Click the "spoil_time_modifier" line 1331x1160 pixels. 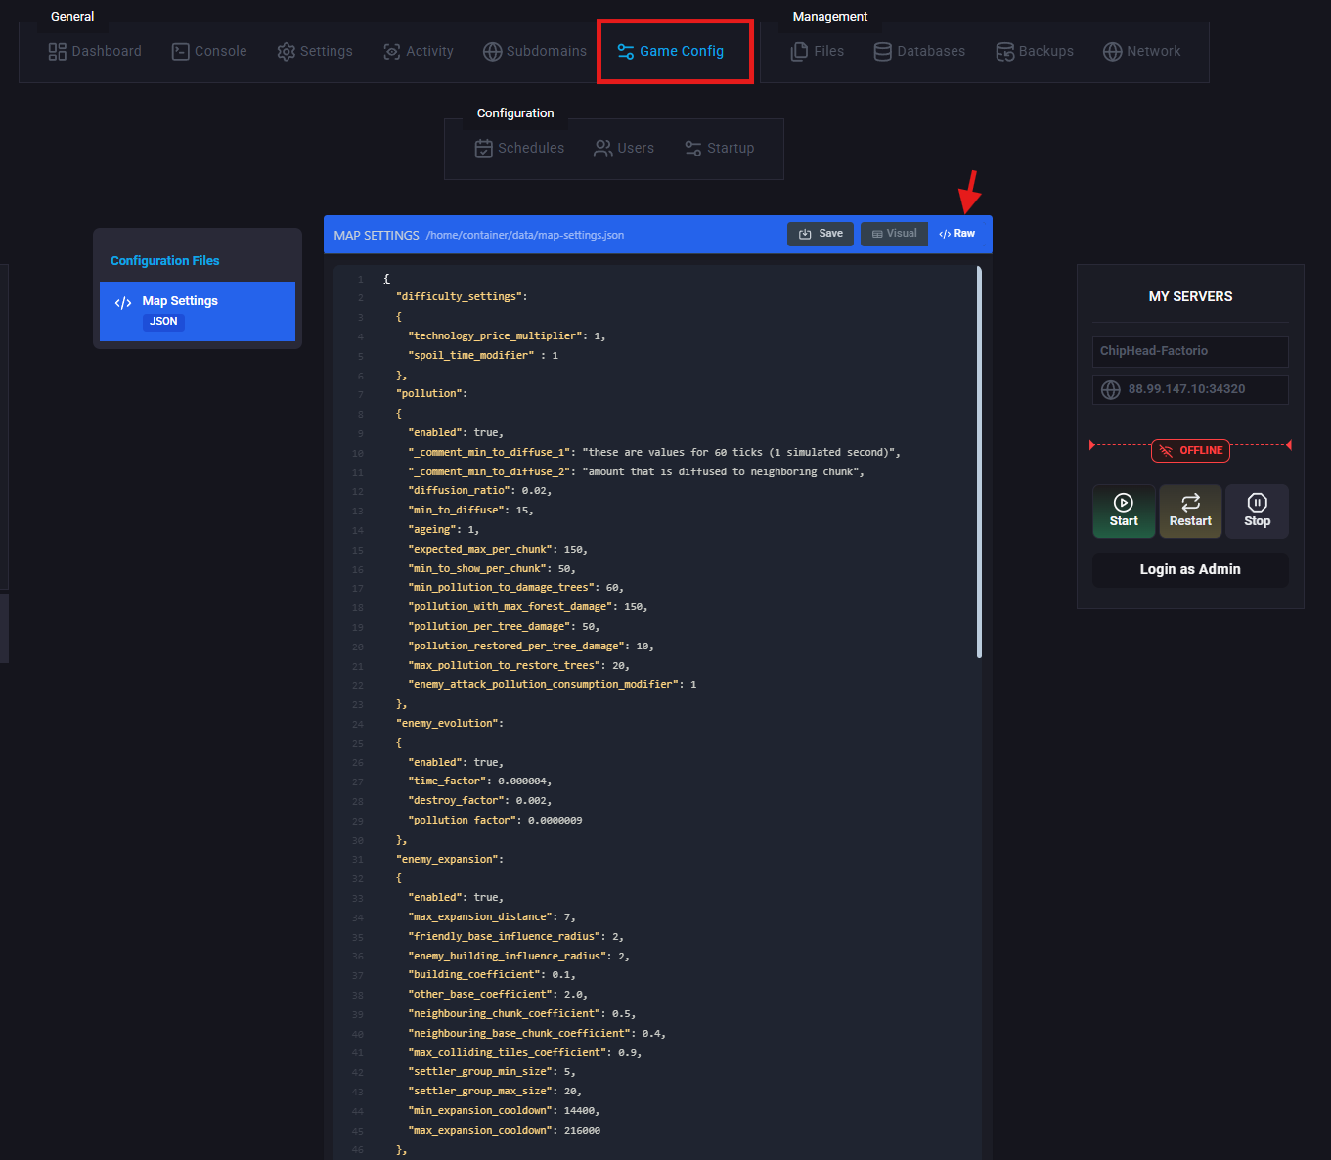click(x=483, y=356)
